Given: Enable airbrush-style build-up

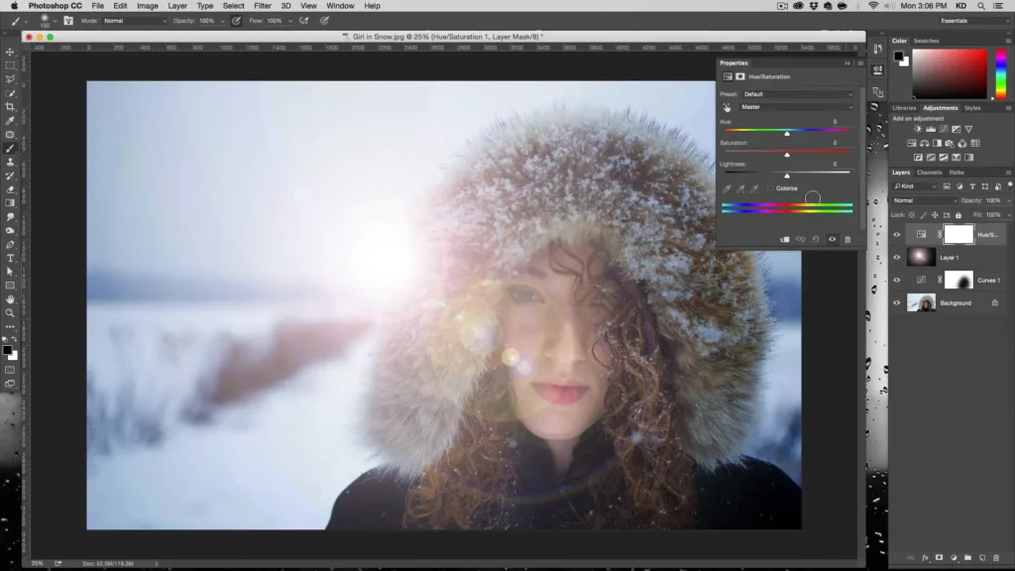Looking at the screenshot, I should (303, 21).
